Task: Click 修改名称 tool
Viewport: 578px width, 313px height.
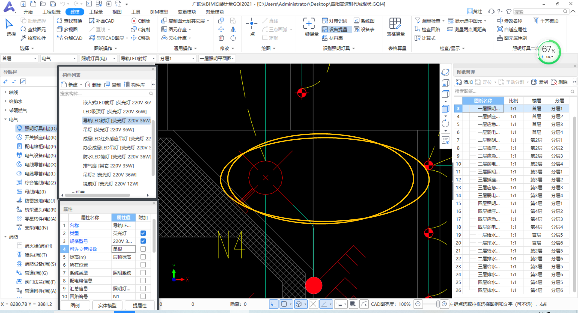Action: 509,21
